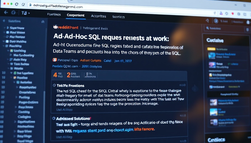Click the upvote count showing 4

coord(55,75)
